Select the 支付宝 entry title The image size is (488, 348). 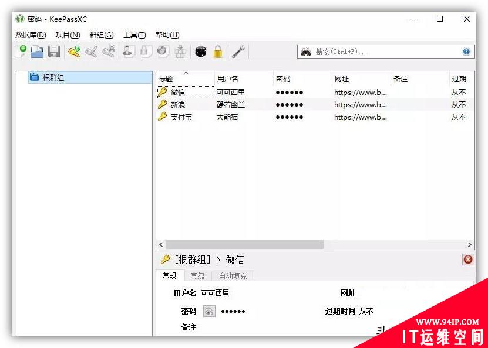(181, 117)
